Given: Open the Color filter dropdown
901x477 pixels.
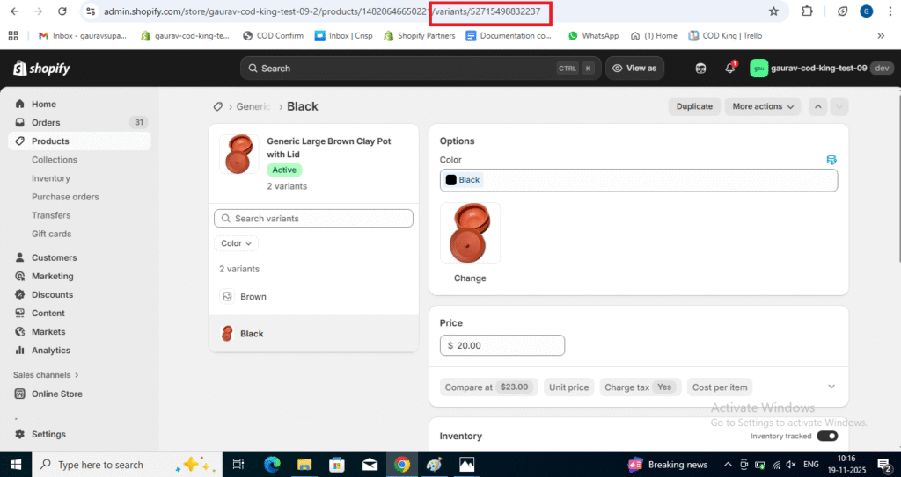Looking at the screenshot, I should [236, 243].
